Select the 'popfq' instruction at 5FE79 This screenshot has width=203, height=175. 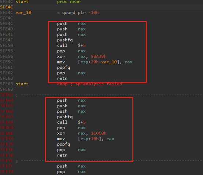point(63,144)
